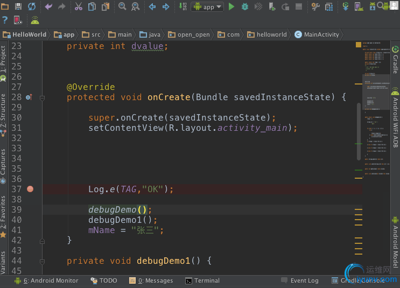Click the Make Project binary-arrow icon
The width and height of the screenshot is (400, 288).
(x=183, y=6)
